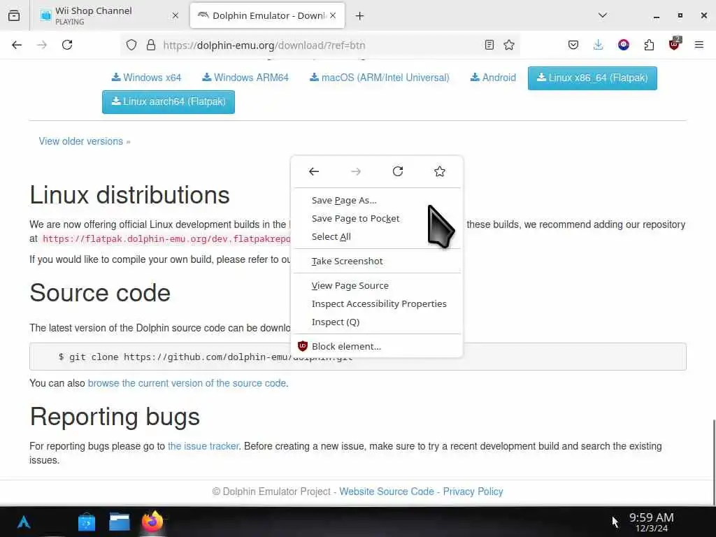
Task: Choose Take Screenshot in context menu
Action: (377, 262)
